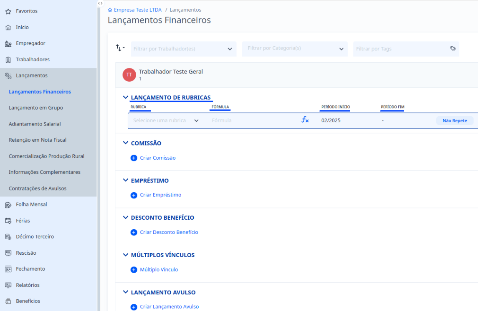Click the TT worker avatar circle
The image size is (478, 311).
click(129, 75)
